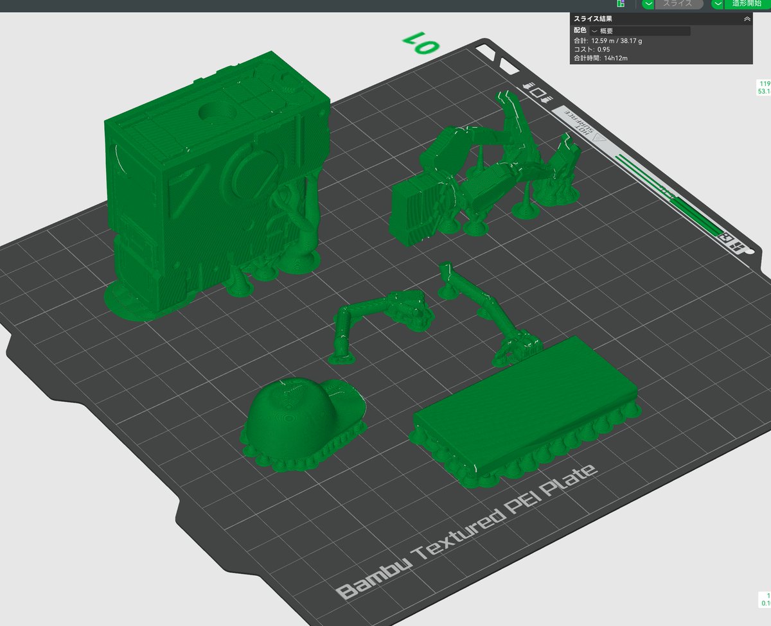Screen dimensions: 771x626
Task: Open the assembly view icon in top bar
Action: click(620, 4)
